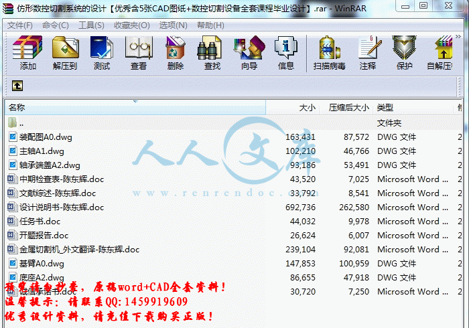Image resolution: width=469 pixels, height=328 pixels.
Task: Open the Commands (命令) menu
Action: pos(56,25)
